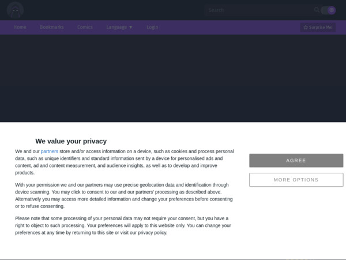Expand the Language dropdown menu
Screen dimensions: 346x260
tap(119, 27)
